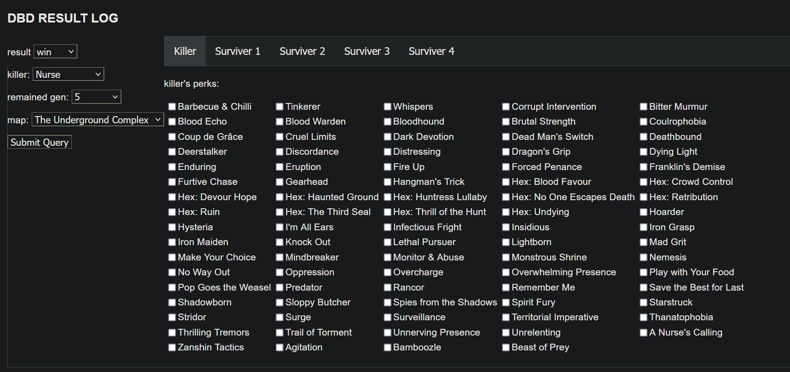The width and height of the screenshot is (790, 372).
Task: Enable the Blood Warden checkbox
Action: coord(279,121)
